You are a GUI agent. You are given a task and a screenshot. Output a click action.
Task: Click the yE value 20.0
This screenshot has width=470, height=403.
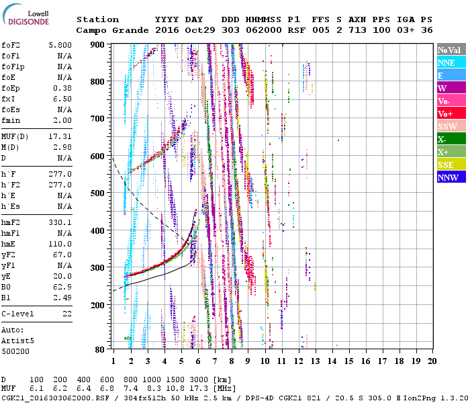coord(62,276)
